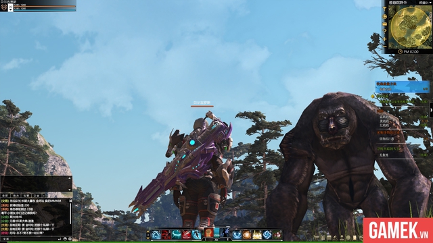Select the third chat channel tab
The width and height of the screenshot is (433, 243).
click(26, 196)
